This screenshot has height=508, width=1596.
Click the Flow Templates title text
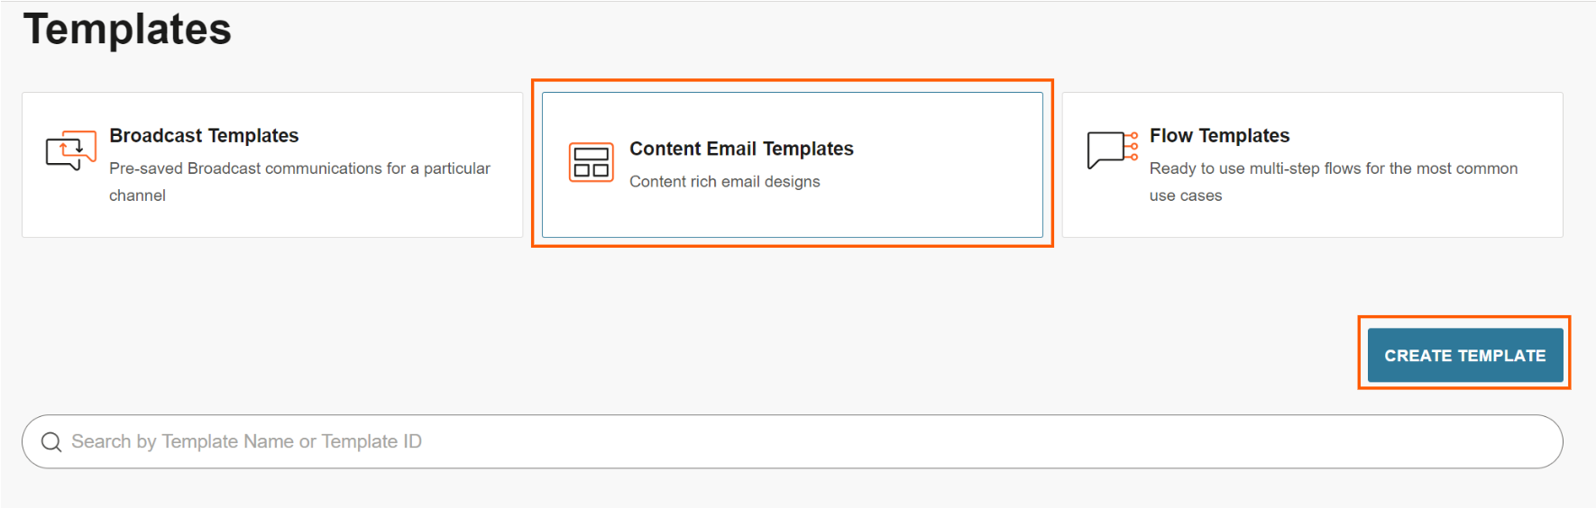point(1219,135)
